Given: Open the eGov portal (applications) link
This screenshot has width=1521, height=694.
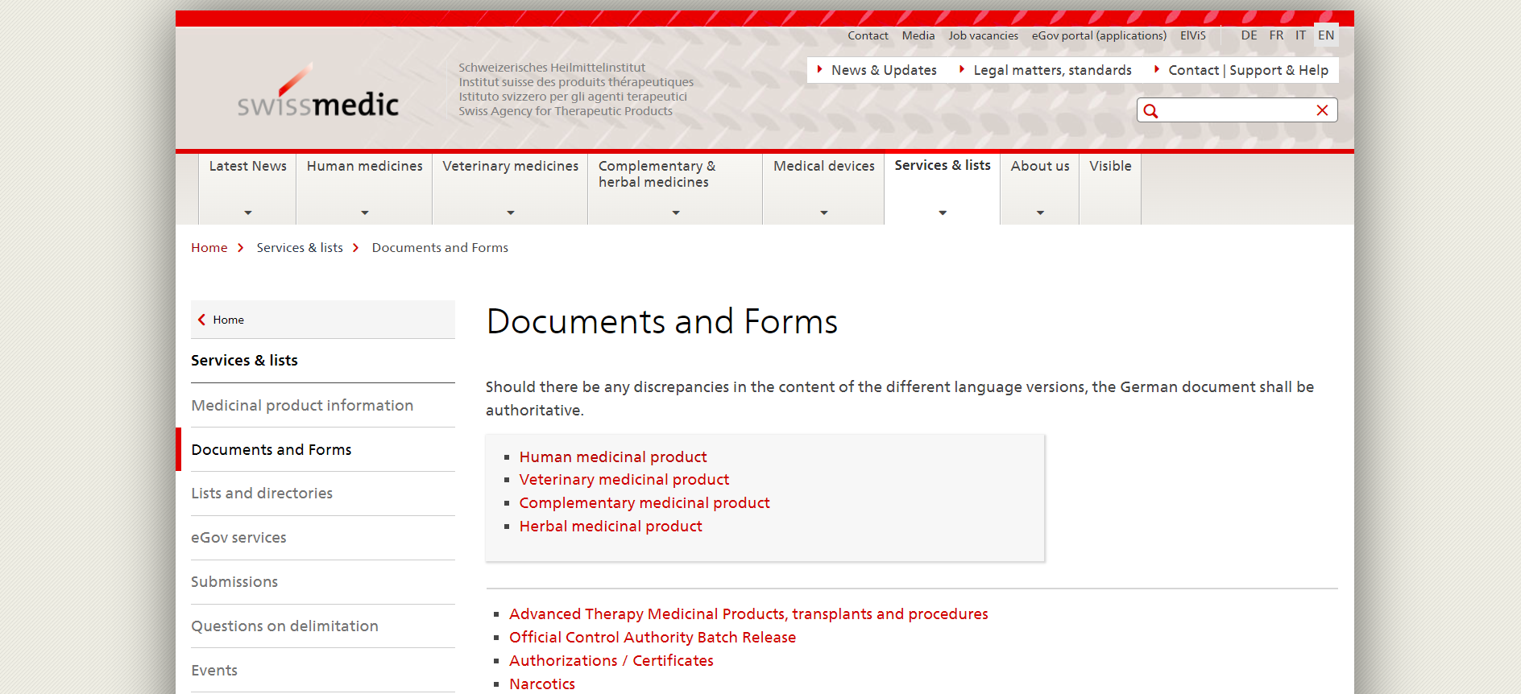Looking at the screenshot, I should click(1099, 35).
